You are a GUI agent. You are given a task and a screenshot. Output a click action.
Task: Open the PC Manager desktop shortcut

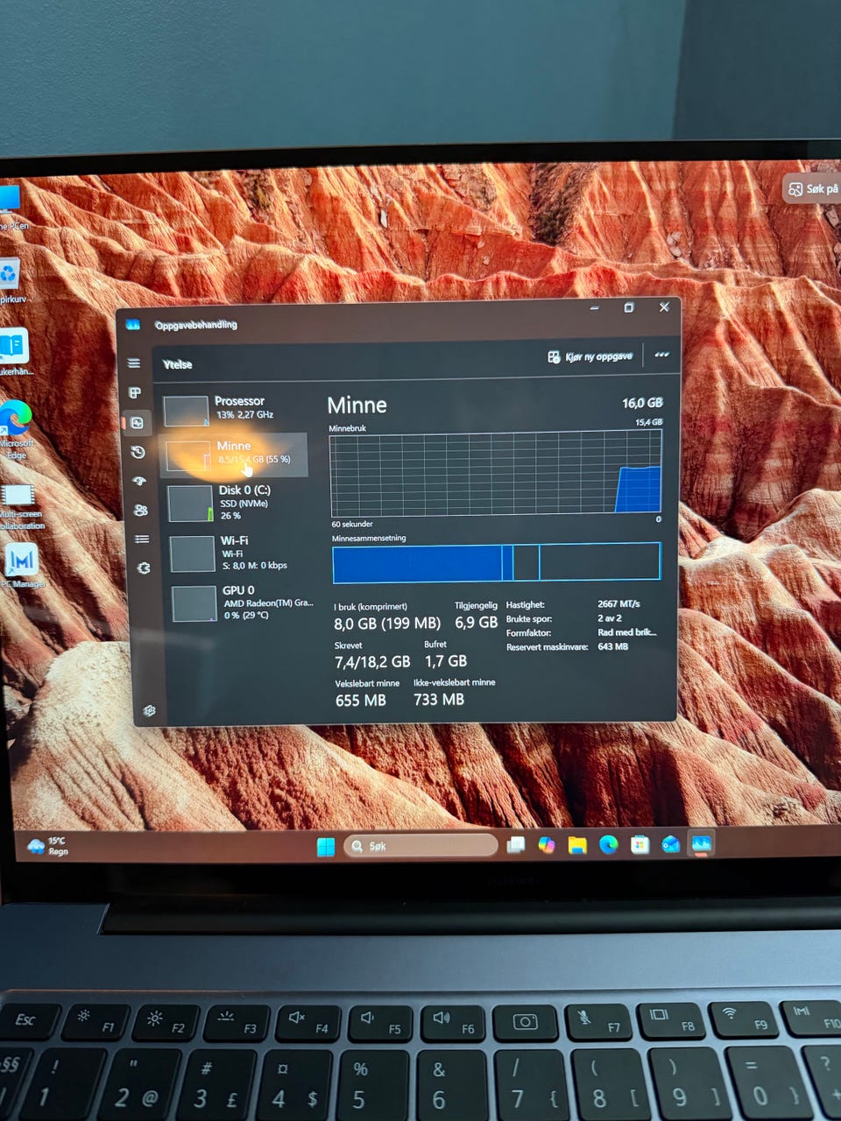(x=21, y=566)
